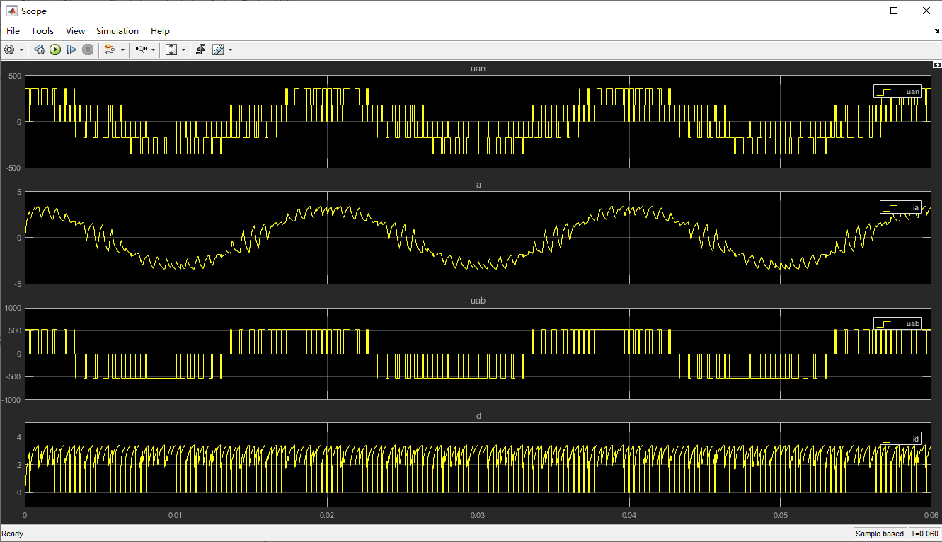Run the simulation with the green play icon
The height and width of the screenshot is (542, 942).
pyautogui.click(x=56, y=50)
